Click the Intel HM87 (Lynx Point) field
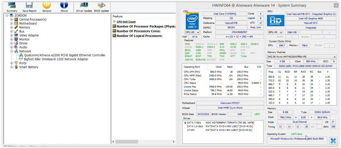 [229, 108]
